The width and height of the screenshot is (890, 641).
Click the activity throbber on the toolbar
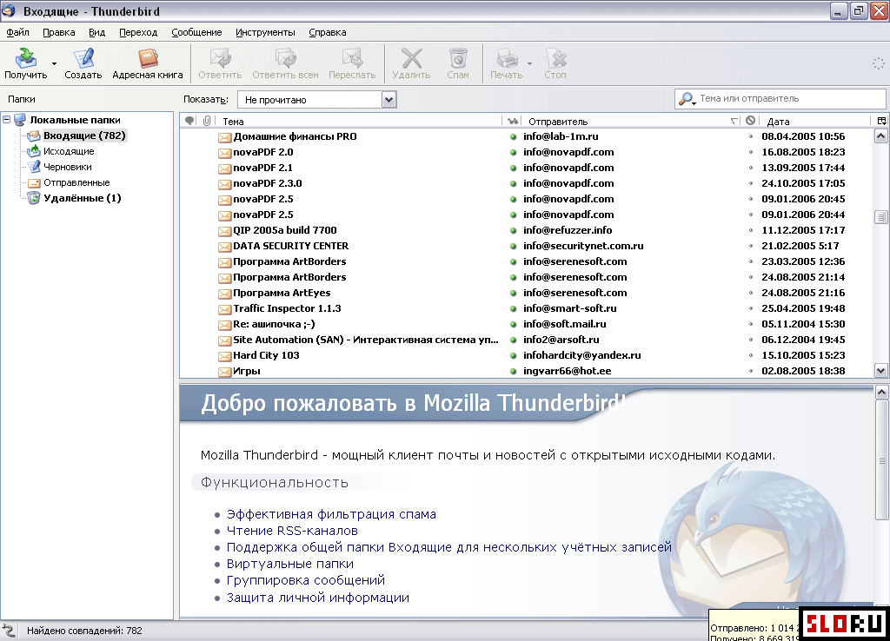[878, 63]
